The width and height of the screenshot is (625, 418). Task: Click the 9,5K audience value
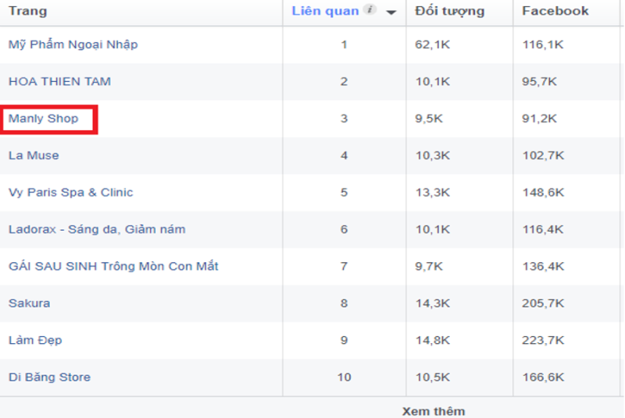[x=429, y=119]
